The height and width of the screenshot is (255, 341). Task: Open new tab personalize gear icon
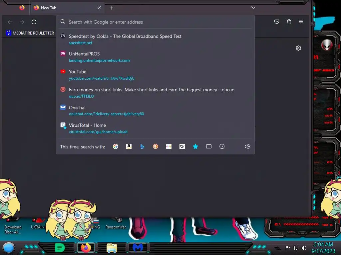(298, 48)
